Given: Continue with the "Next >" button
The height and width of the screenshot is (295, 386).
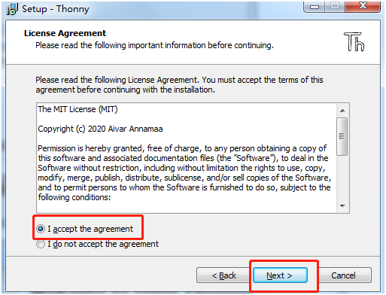Looking at the screenshot, I should point(280,275).
